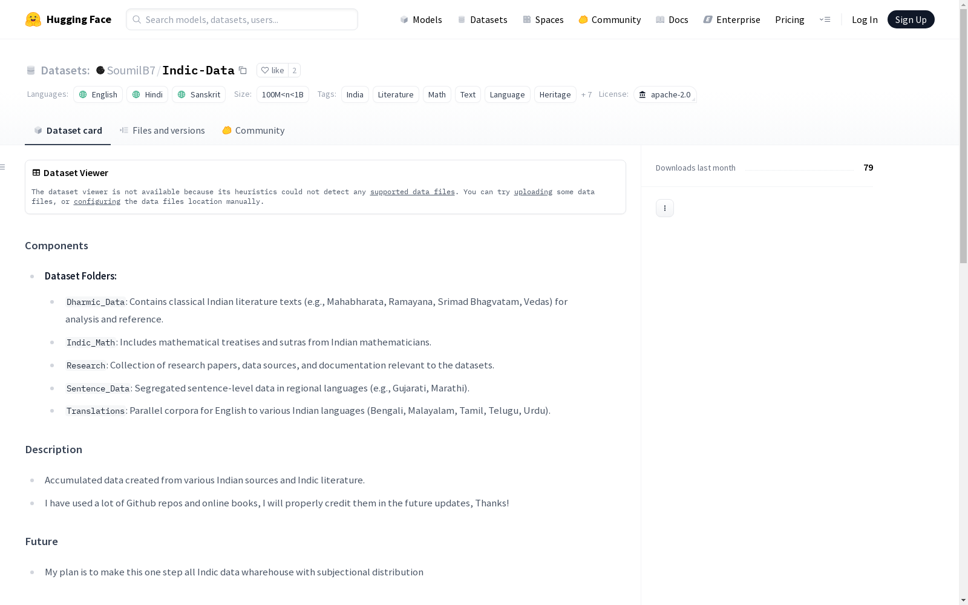Click the Research folder name

pos(86,365)
